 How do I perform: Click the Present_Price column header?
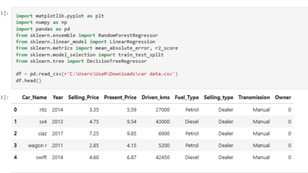tap(120, 97)
